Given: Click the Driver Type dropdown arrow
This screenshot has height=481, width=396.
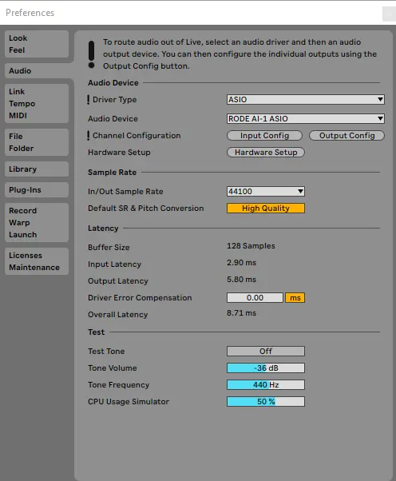Looking at the screenshot, I should (380, 99).
